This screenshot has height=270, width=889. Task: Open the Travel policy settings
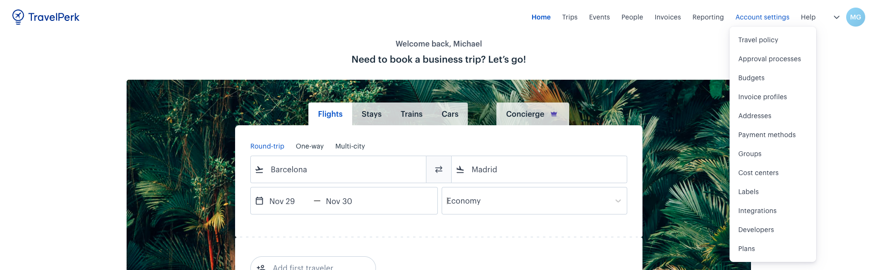tap(758, 40)
